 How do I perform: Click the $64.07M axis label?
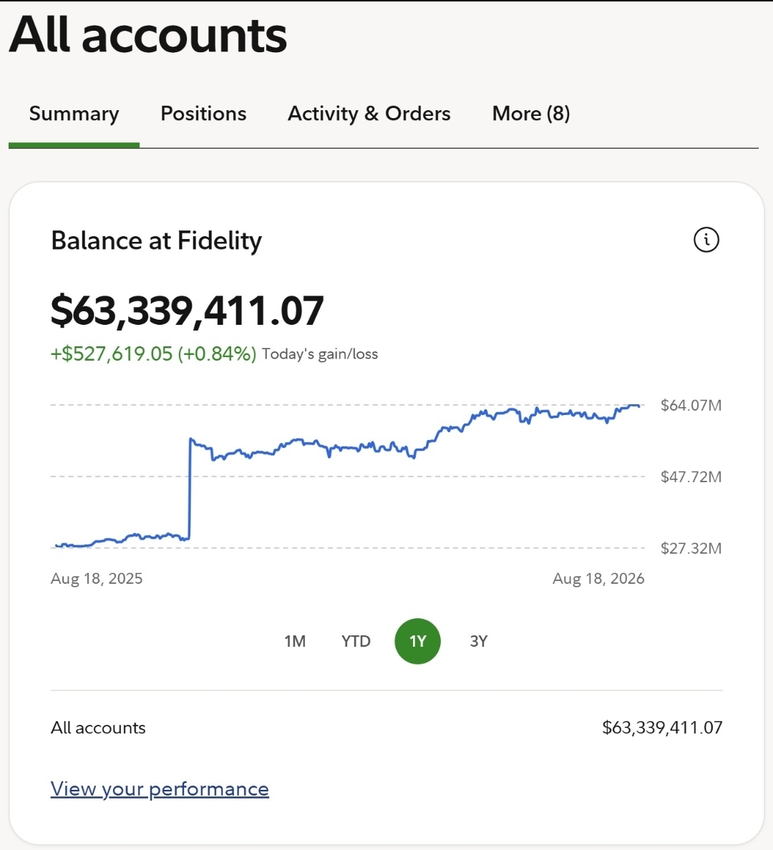click(x=691, y=405)
